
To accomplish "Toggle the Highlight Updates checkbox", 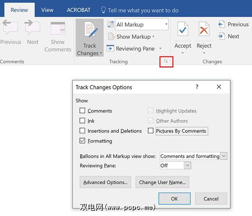I will (150, 111).
